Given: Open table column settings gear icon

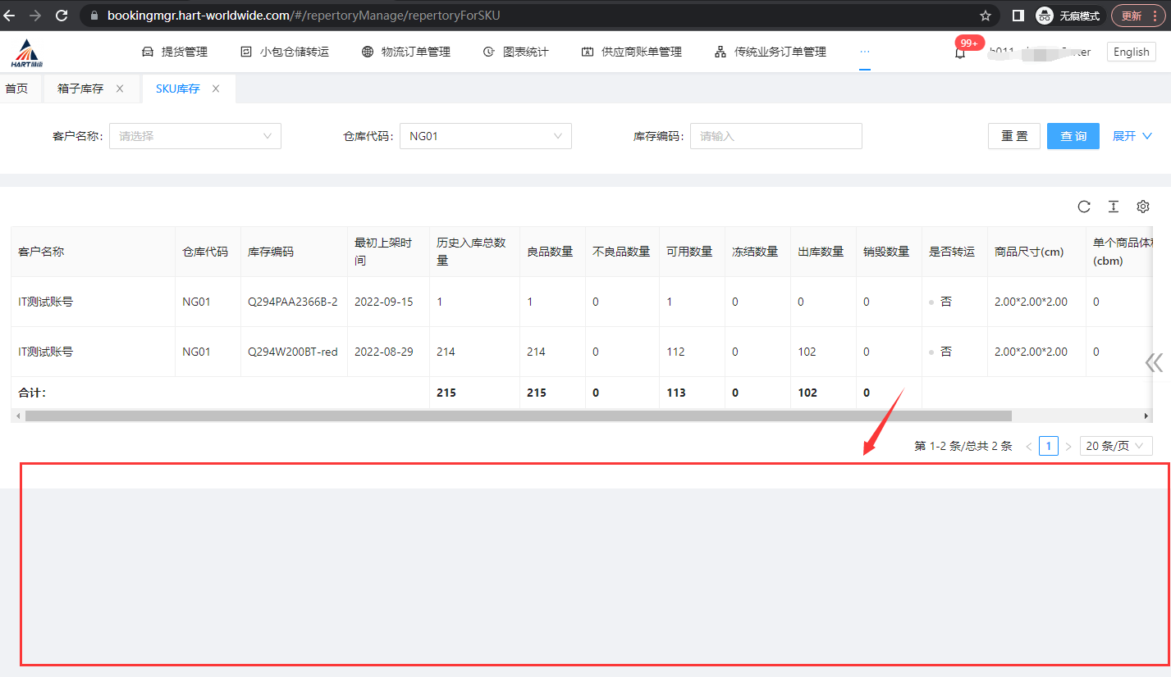Looking at the screenshot, I should coord(1142,207).
